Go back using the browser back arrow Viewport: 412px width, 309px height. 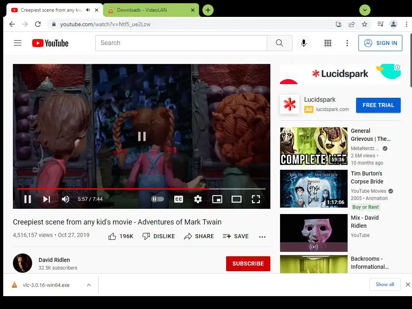(12, 24)
